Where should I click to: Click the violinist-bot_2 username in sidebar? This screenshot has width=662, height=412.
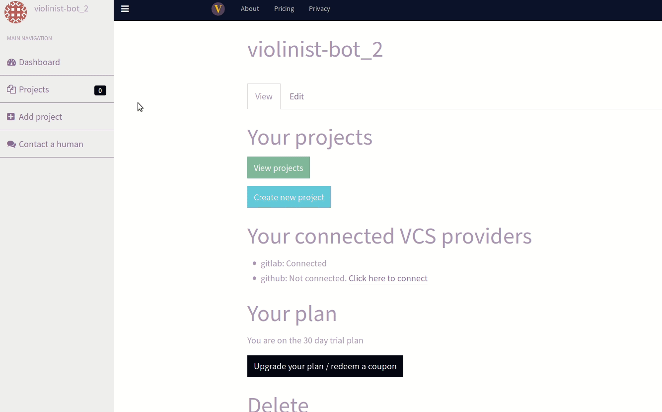click(61, 8)
